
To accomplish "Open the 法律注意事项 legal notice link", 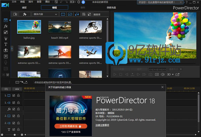I will click(x=102, y=125).
